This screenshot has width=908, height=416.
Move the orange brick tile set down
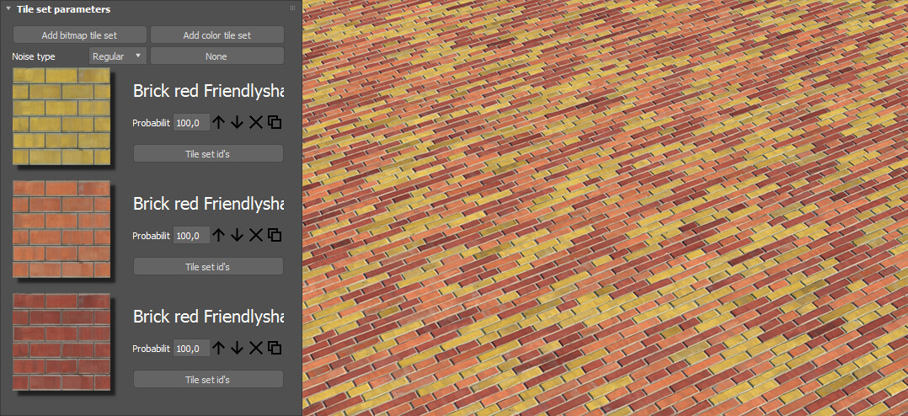pos(237,235)
